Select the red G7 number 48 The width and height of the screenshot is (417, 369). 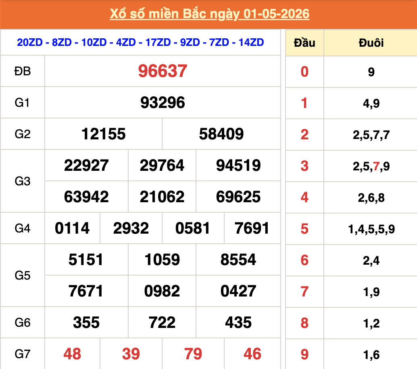point(72,354)
